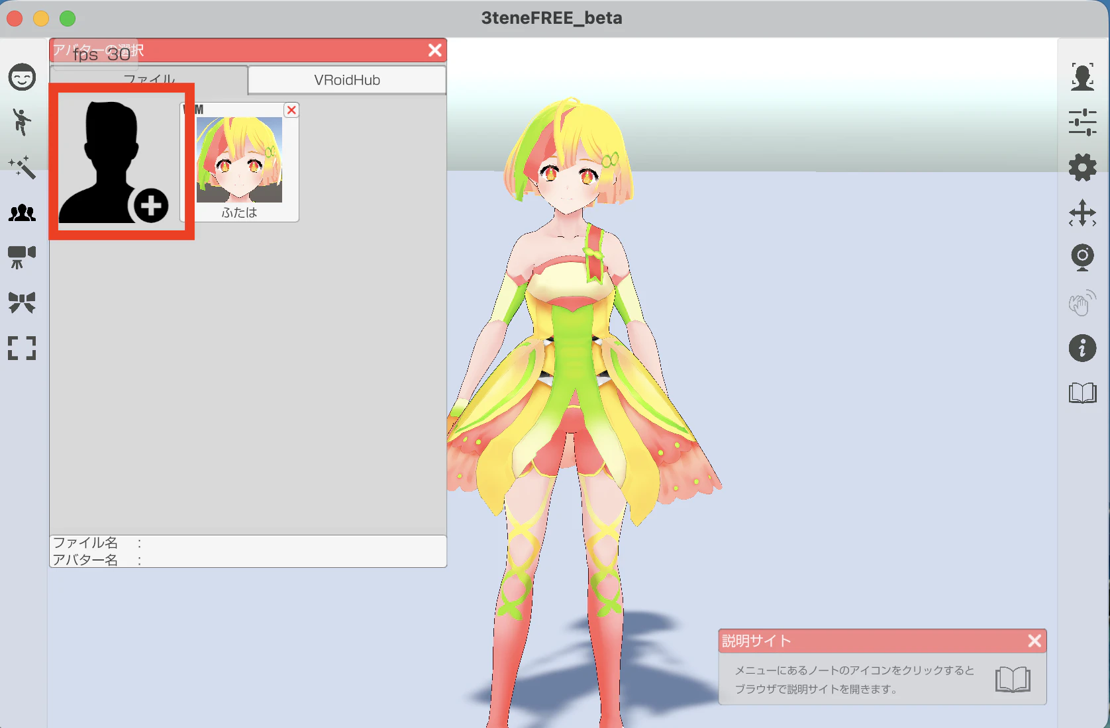The image size is (1110, 728).
Task: Open the information circle icon
Action: (x=1083, y=348)
